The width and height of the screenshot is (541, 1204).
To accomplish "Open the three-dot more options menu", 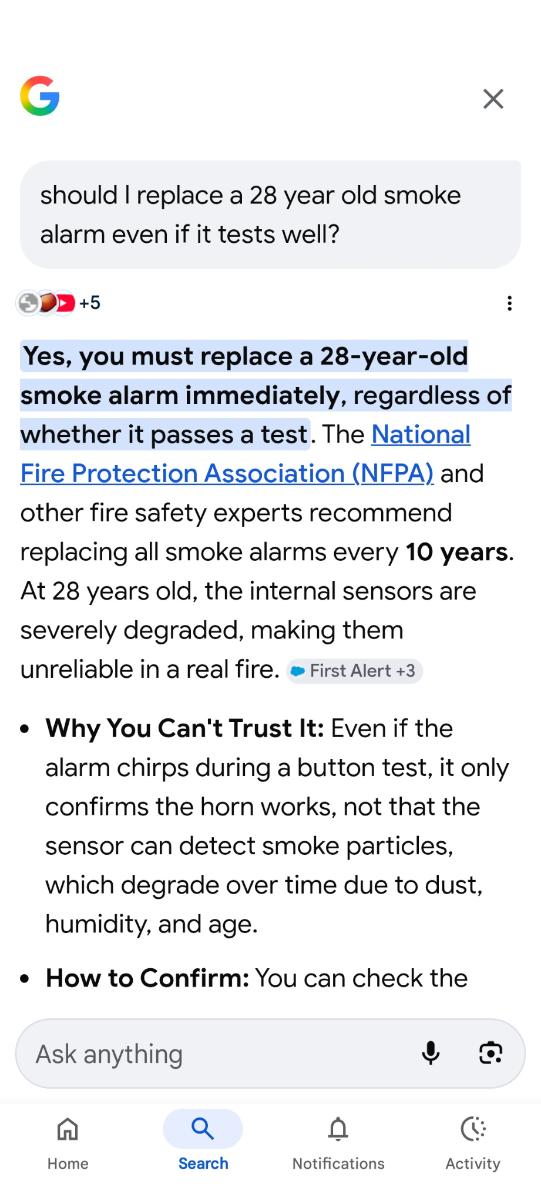I will tap(509, 303).
